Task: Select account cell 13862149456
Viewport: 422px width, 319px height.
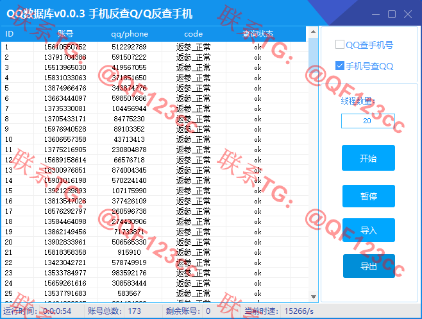Action: 65,232
